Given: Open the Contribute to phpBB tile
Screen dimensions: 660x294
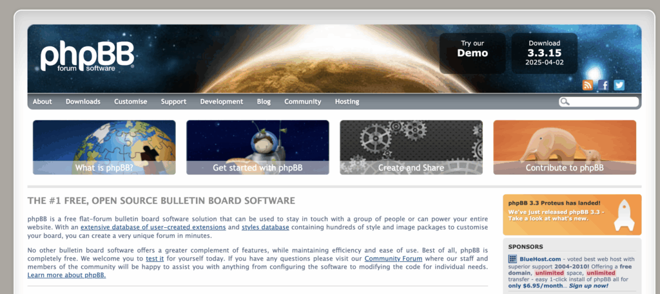Looking at the screenshot, I should 565,147.
